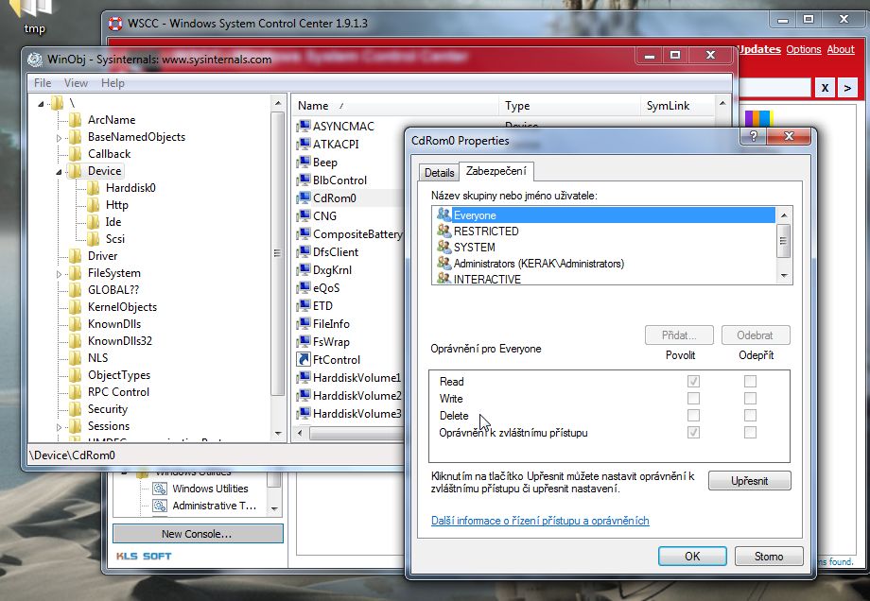Click the Windows Utilities icon in WSCC tree
This screenshot has height=601, width=870.
pyautogui.click(x=160, y=489)
